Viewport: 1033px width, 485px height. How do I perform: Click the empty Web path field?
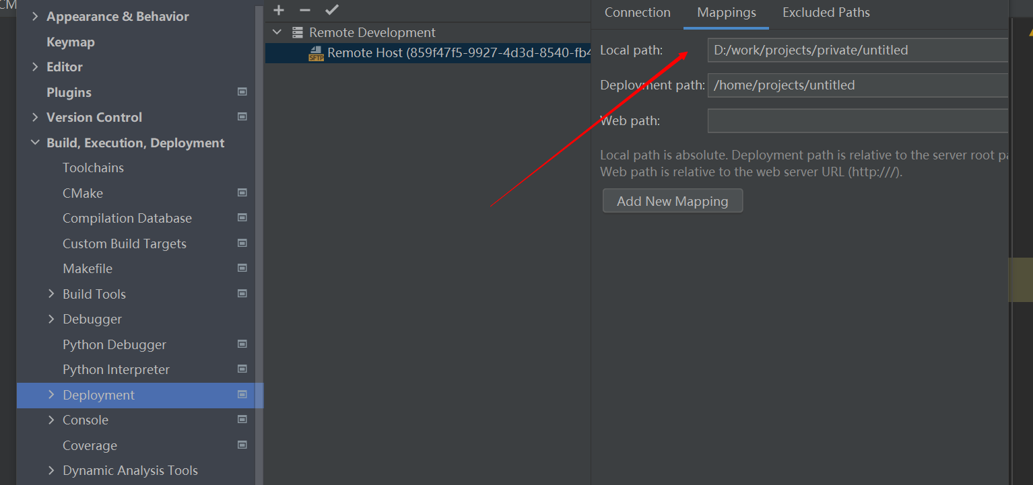pos(857,120)
